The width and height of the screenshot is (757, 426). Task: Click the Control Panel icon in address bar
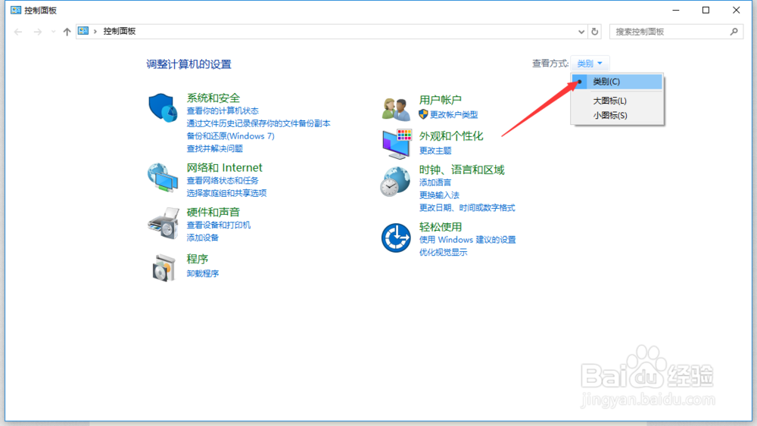coord(83,31)
